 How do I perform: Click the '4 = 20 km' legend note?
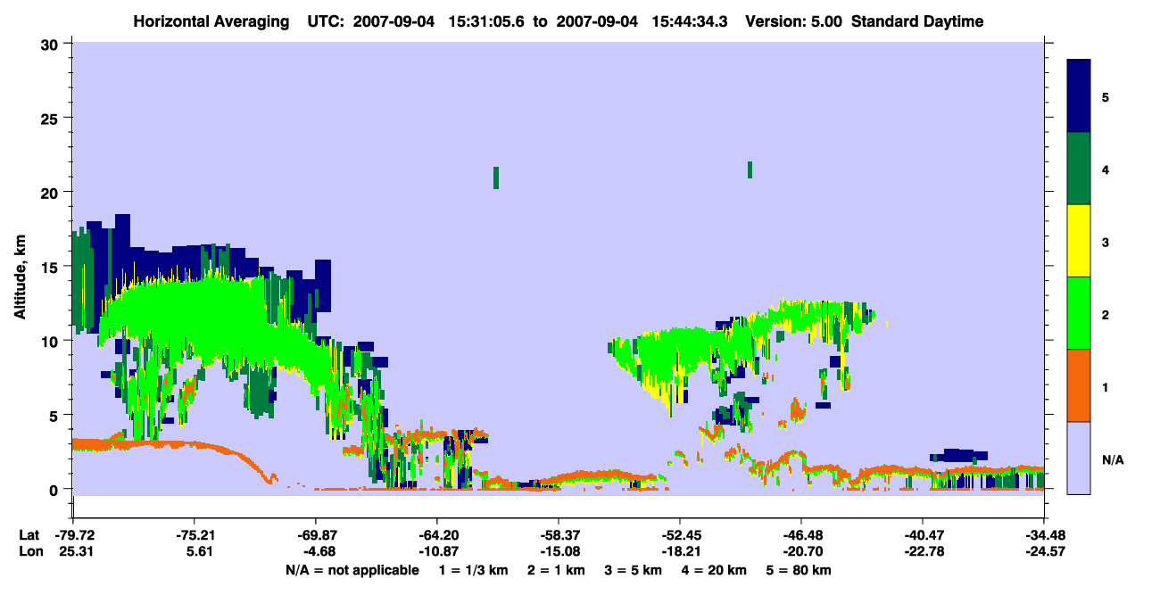715,570
